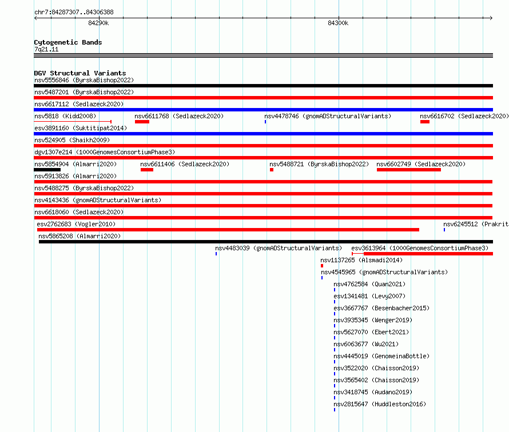
Task: Open nsv5865208 (Almarri2020) variant
Action: [x=79, y=236]
